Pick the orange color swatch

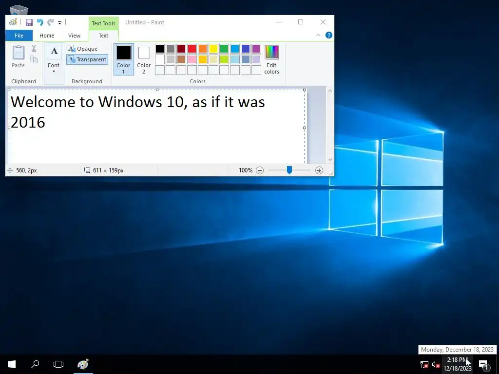[x=203, y=49]
